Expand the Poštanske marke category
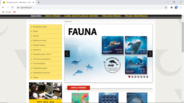Screen dimensions: 184x103 pos(40,27)
